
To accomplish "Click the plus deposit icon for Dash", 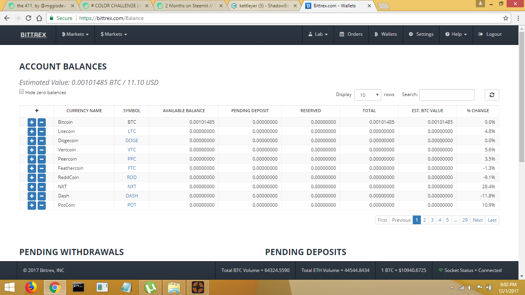I will tap(32, 196).
